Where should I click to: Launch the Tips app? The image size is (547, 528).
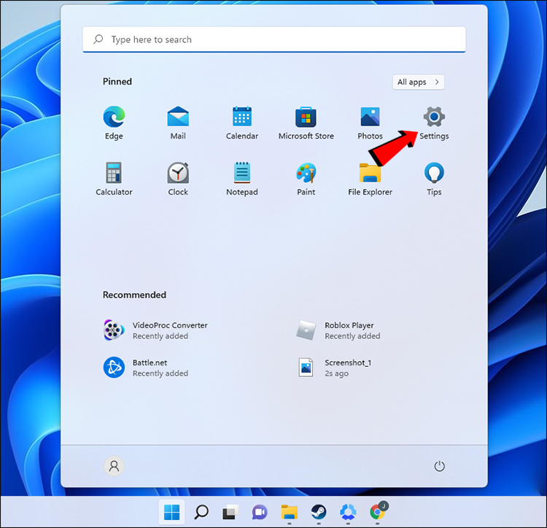click(434, 179)
